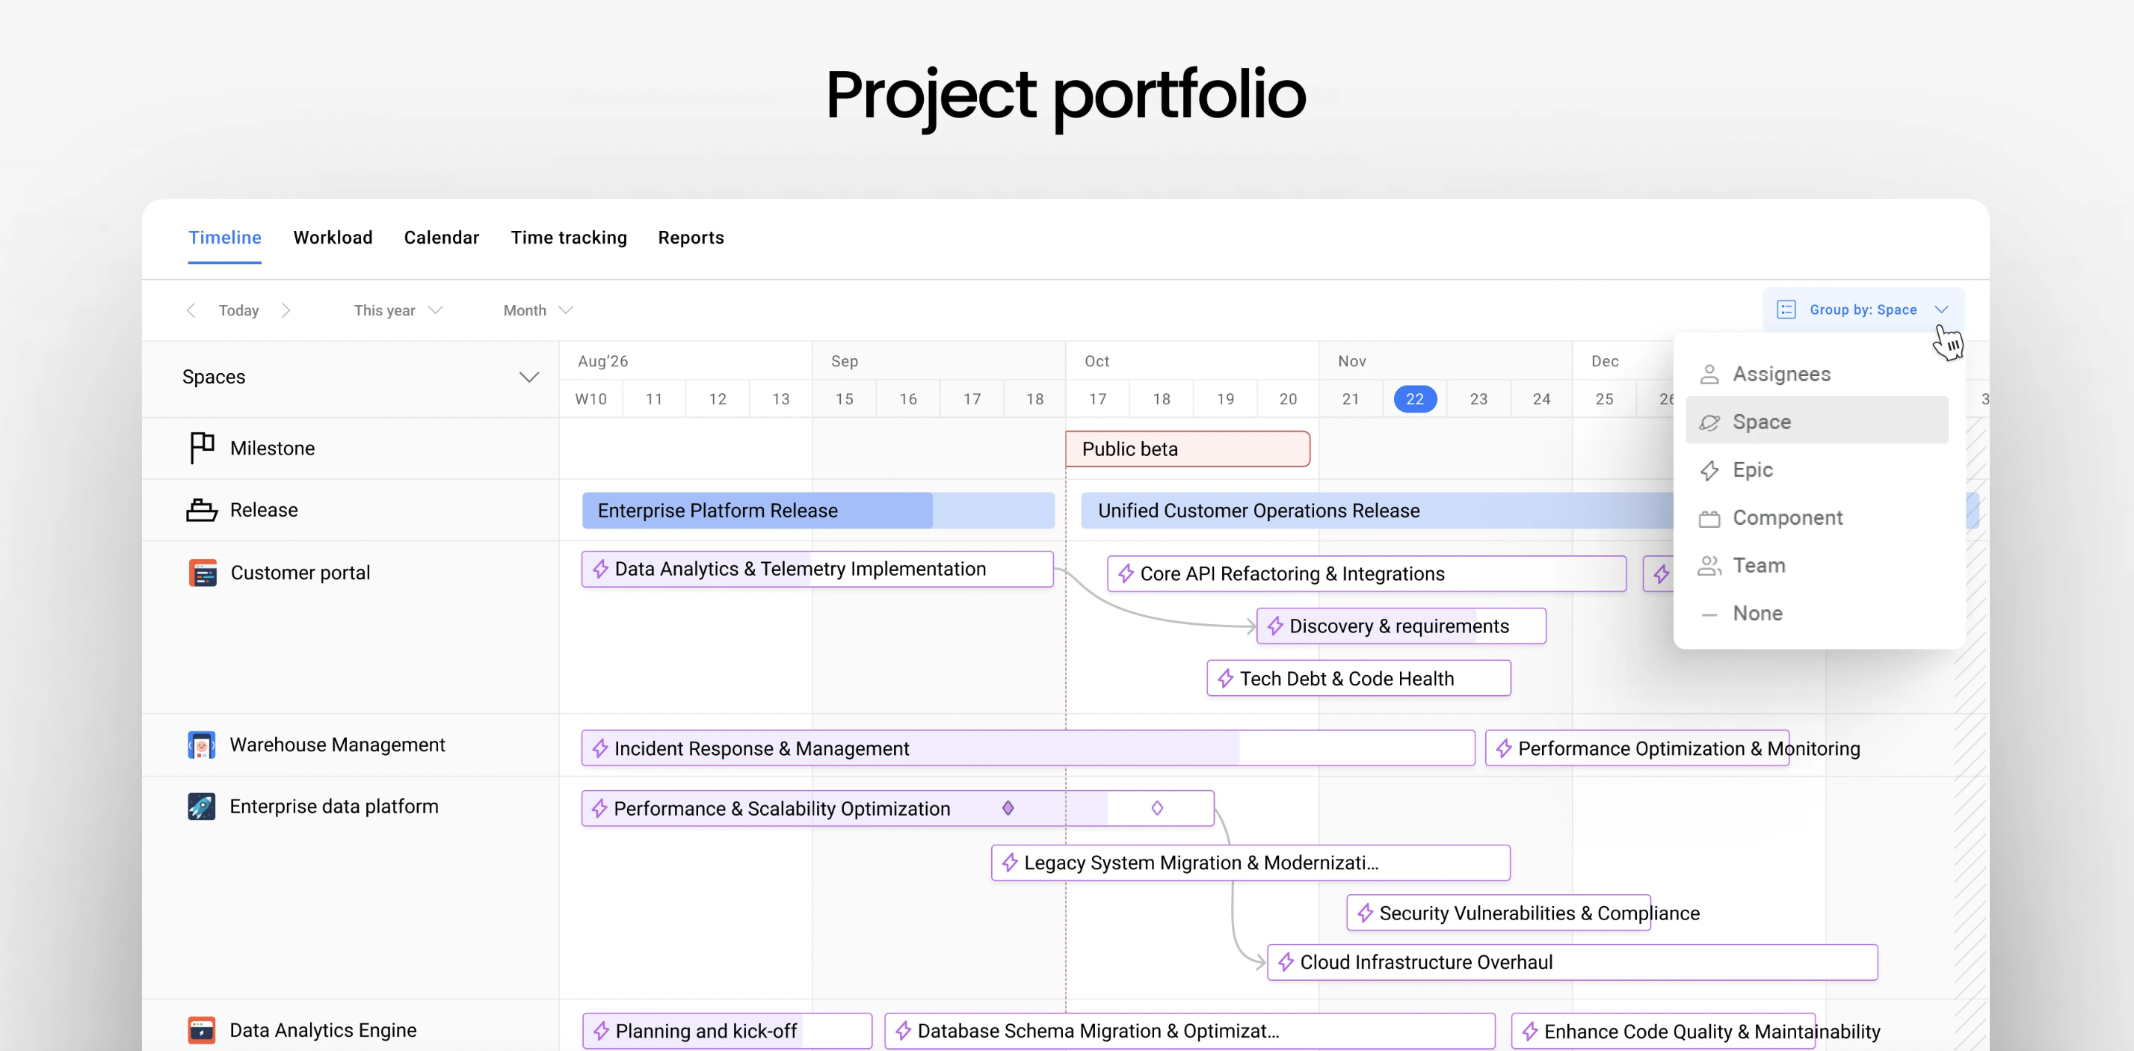The width and height of the screenshot is (2134, 1051).
Task: Open the Timeline tab
Action: click(224, 238)
